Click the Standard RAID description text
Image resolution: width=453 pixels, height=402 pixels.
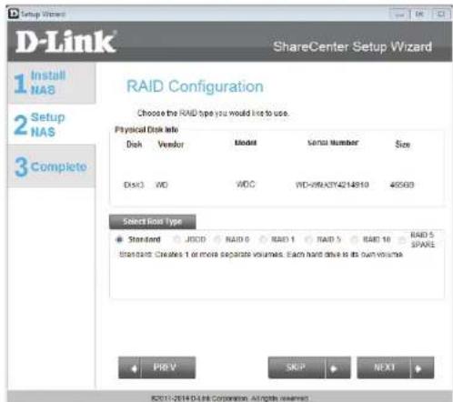(261, 255)
